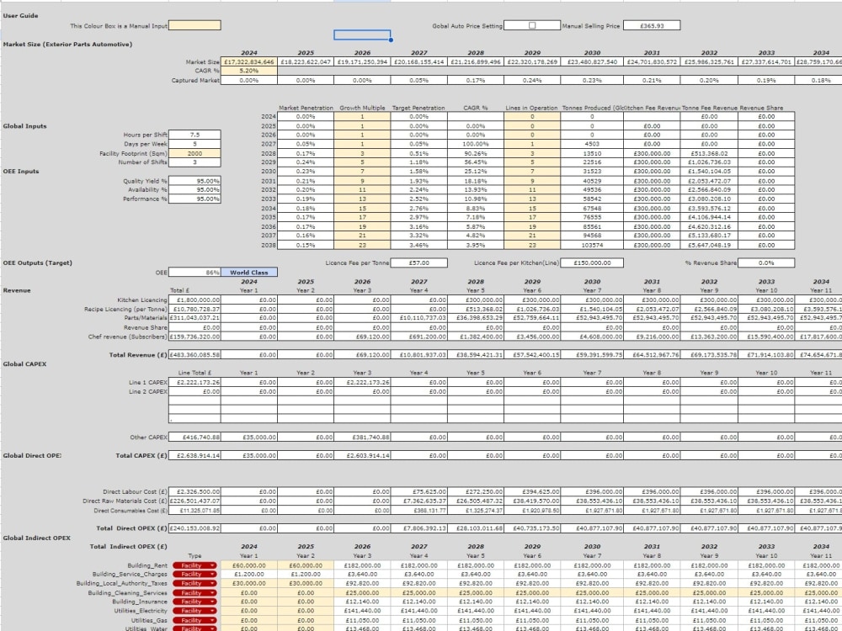Select the CAGR % input cell 5.20%
The image size is (842, 631).
click(x=248, y=71)
